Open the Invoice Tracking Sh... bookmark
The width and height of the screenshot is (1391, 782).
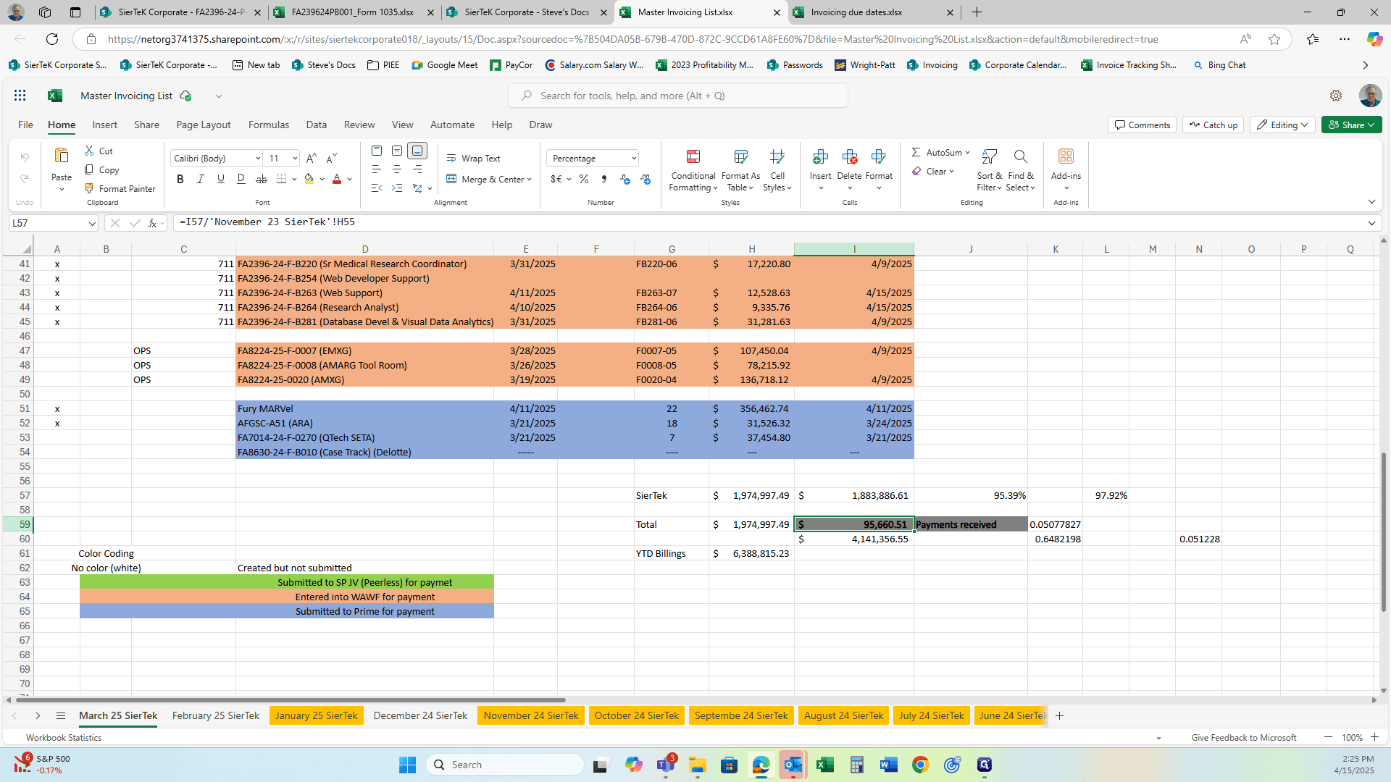1129,65
